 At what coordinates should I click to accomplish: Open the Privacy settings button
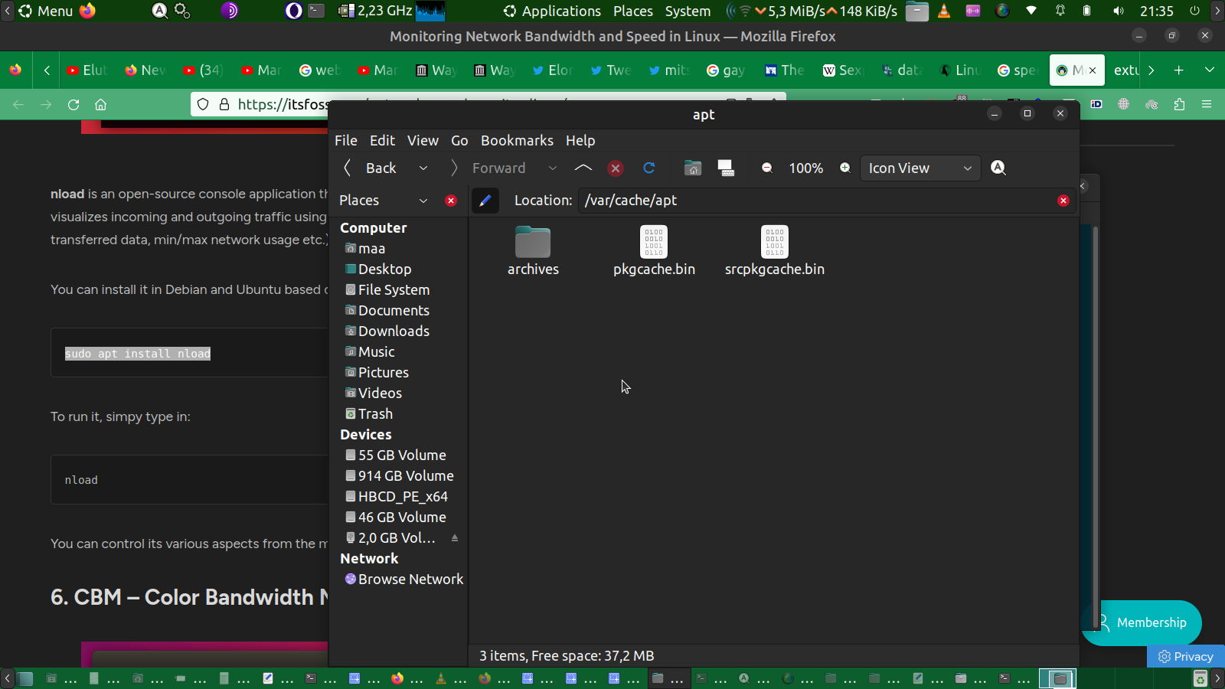(1186, 656)
